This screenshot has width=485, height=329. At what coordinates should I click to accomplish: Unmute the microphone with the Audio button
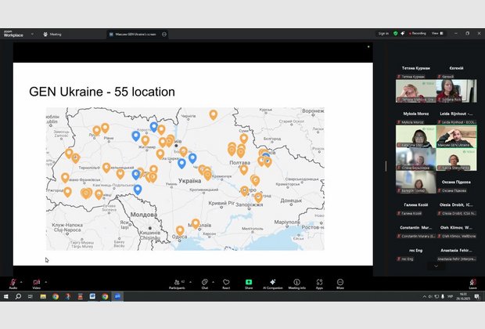tap(13, 282)
